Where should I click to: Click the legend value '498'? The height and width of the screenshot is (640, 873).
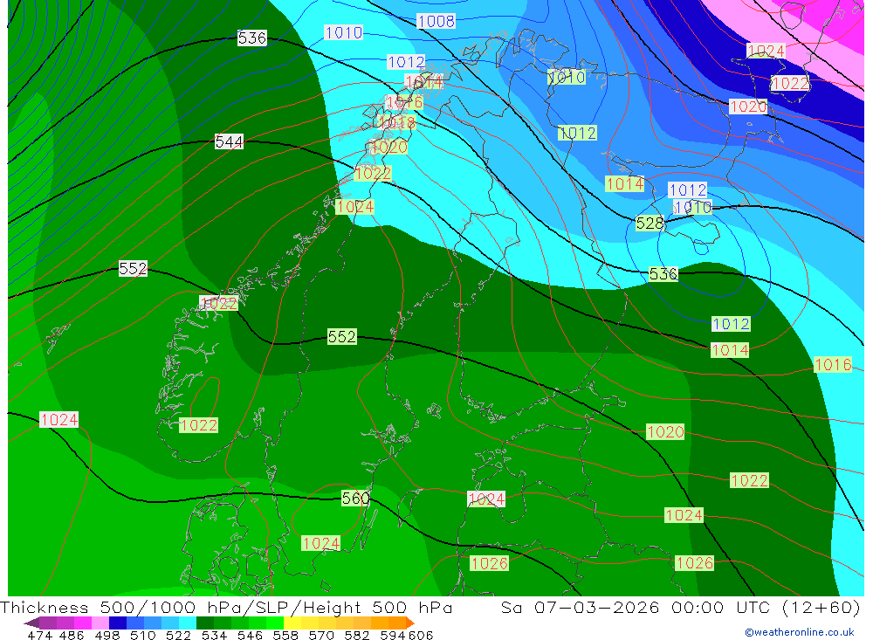click(x=107, y=635)
